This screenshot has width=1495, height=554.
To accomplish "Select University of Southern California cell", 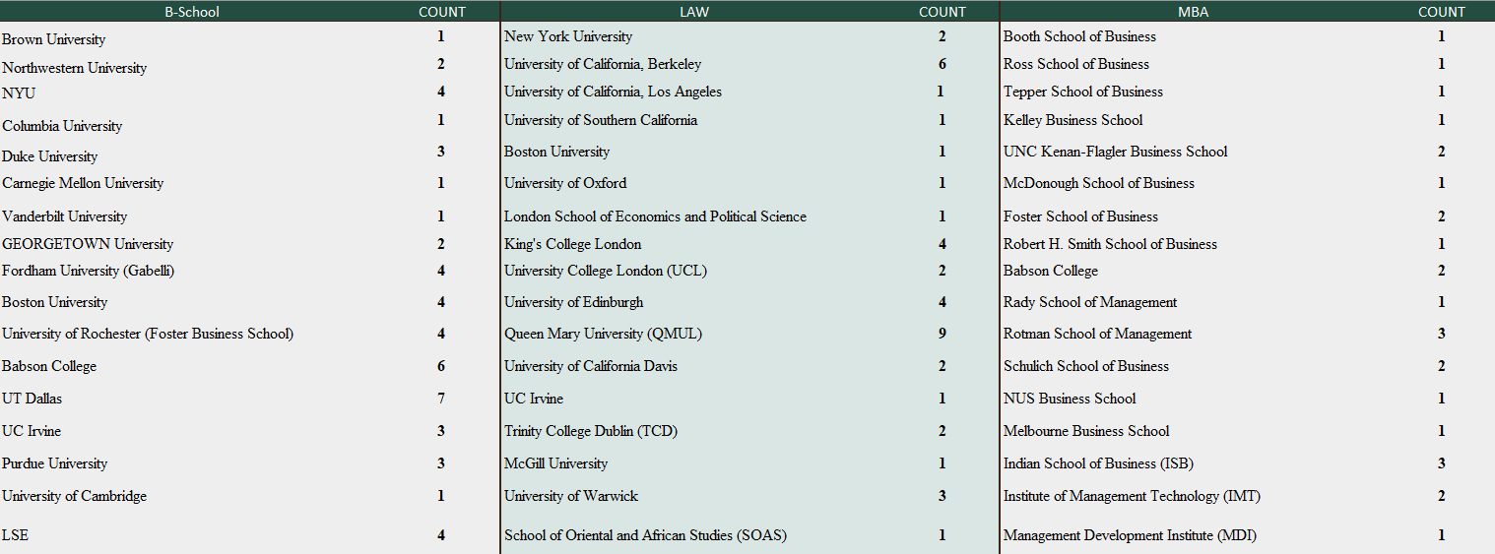I will (601, 120).
